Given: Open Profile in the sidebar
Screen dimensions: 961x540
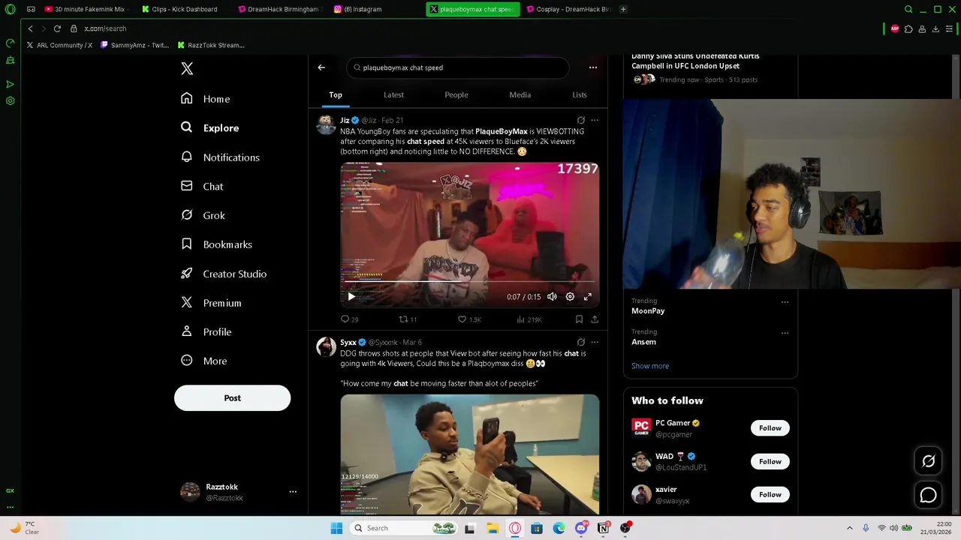Looking at the screenshot, I should [x=206, y=331].
